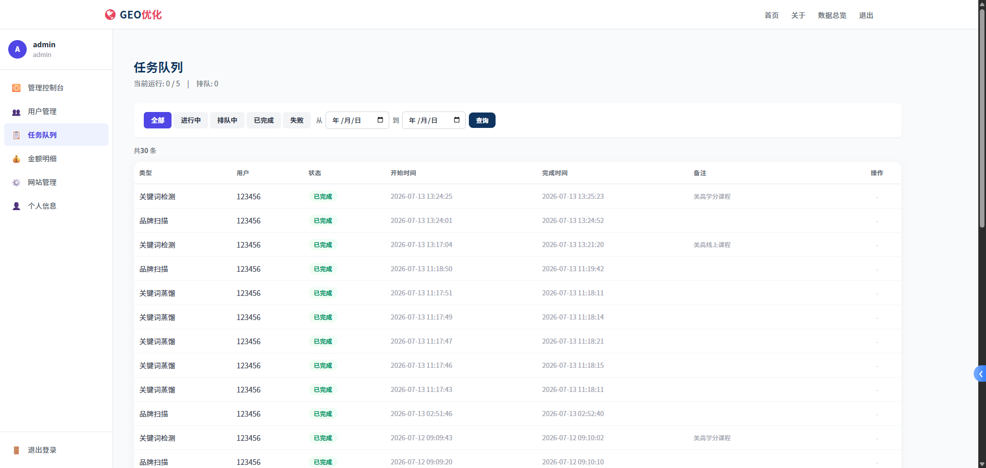
Task: Open 金额明细 in sidebar
Action: point(56,159)
